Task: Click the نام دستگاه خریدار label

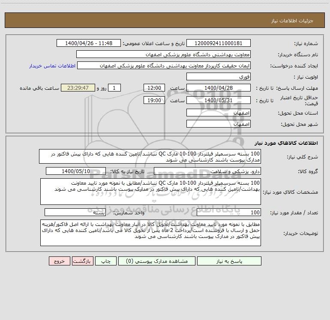Action: (x=298, y=55)
